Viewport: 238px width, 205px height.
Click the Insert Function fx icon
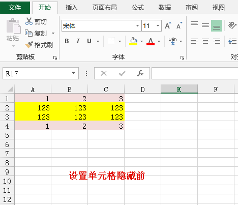pos(140,73)
